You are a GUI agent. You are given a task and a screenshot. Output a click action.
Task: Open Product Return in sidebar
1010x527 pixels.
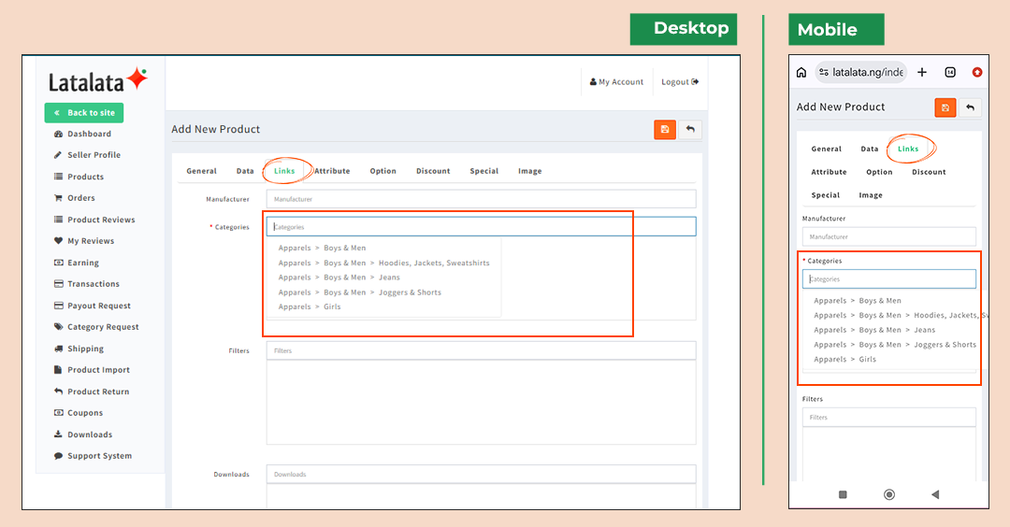click(x=92, y=392)
